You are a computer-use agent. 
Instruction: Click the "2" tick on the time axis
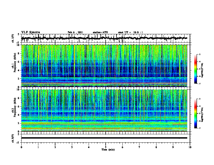(x=55, y=147)
